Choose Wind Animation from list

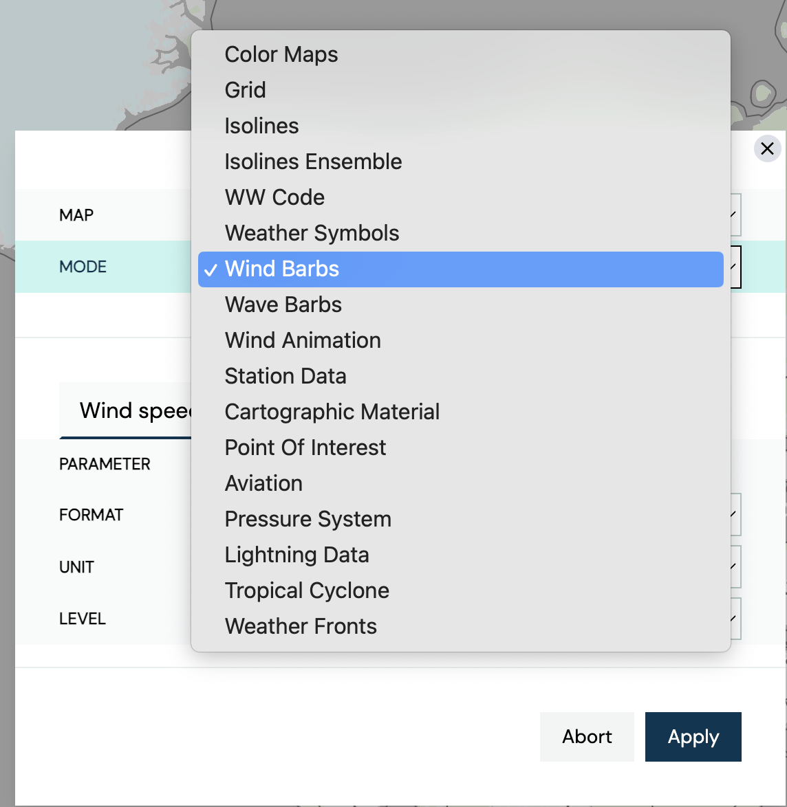(303, 340)
